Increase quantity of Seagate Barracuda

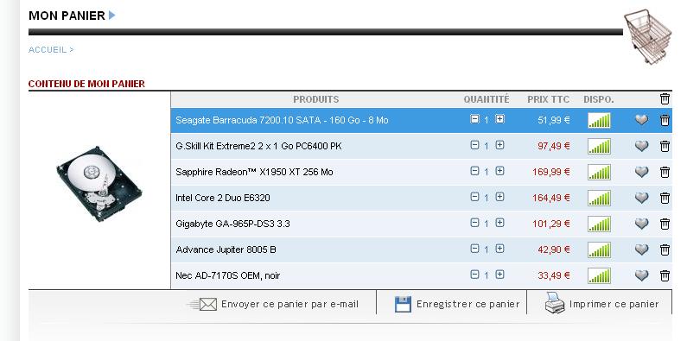(x=500, y=118)
